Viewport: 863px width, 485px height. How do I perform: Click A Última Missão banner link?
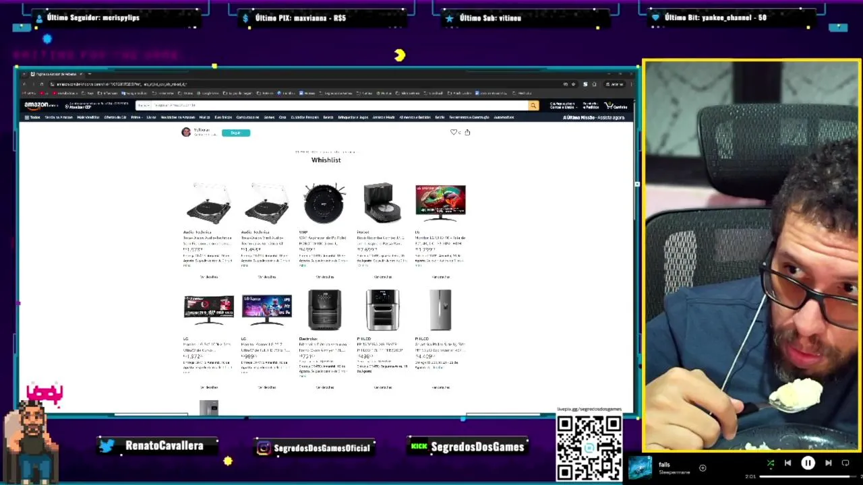tap(594, 117)
